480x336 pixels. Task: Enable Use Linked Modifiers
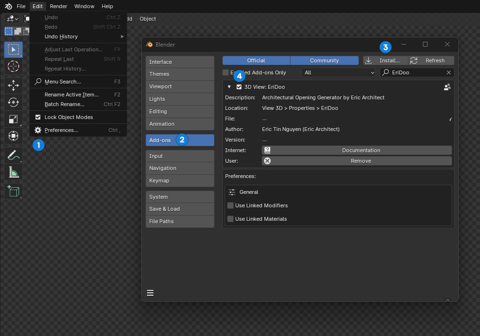pos(230,205)
